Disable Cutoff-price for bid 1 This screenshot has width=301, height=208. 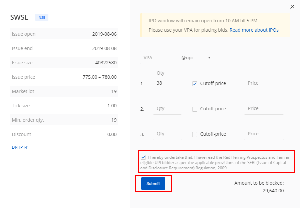(195, 84)
